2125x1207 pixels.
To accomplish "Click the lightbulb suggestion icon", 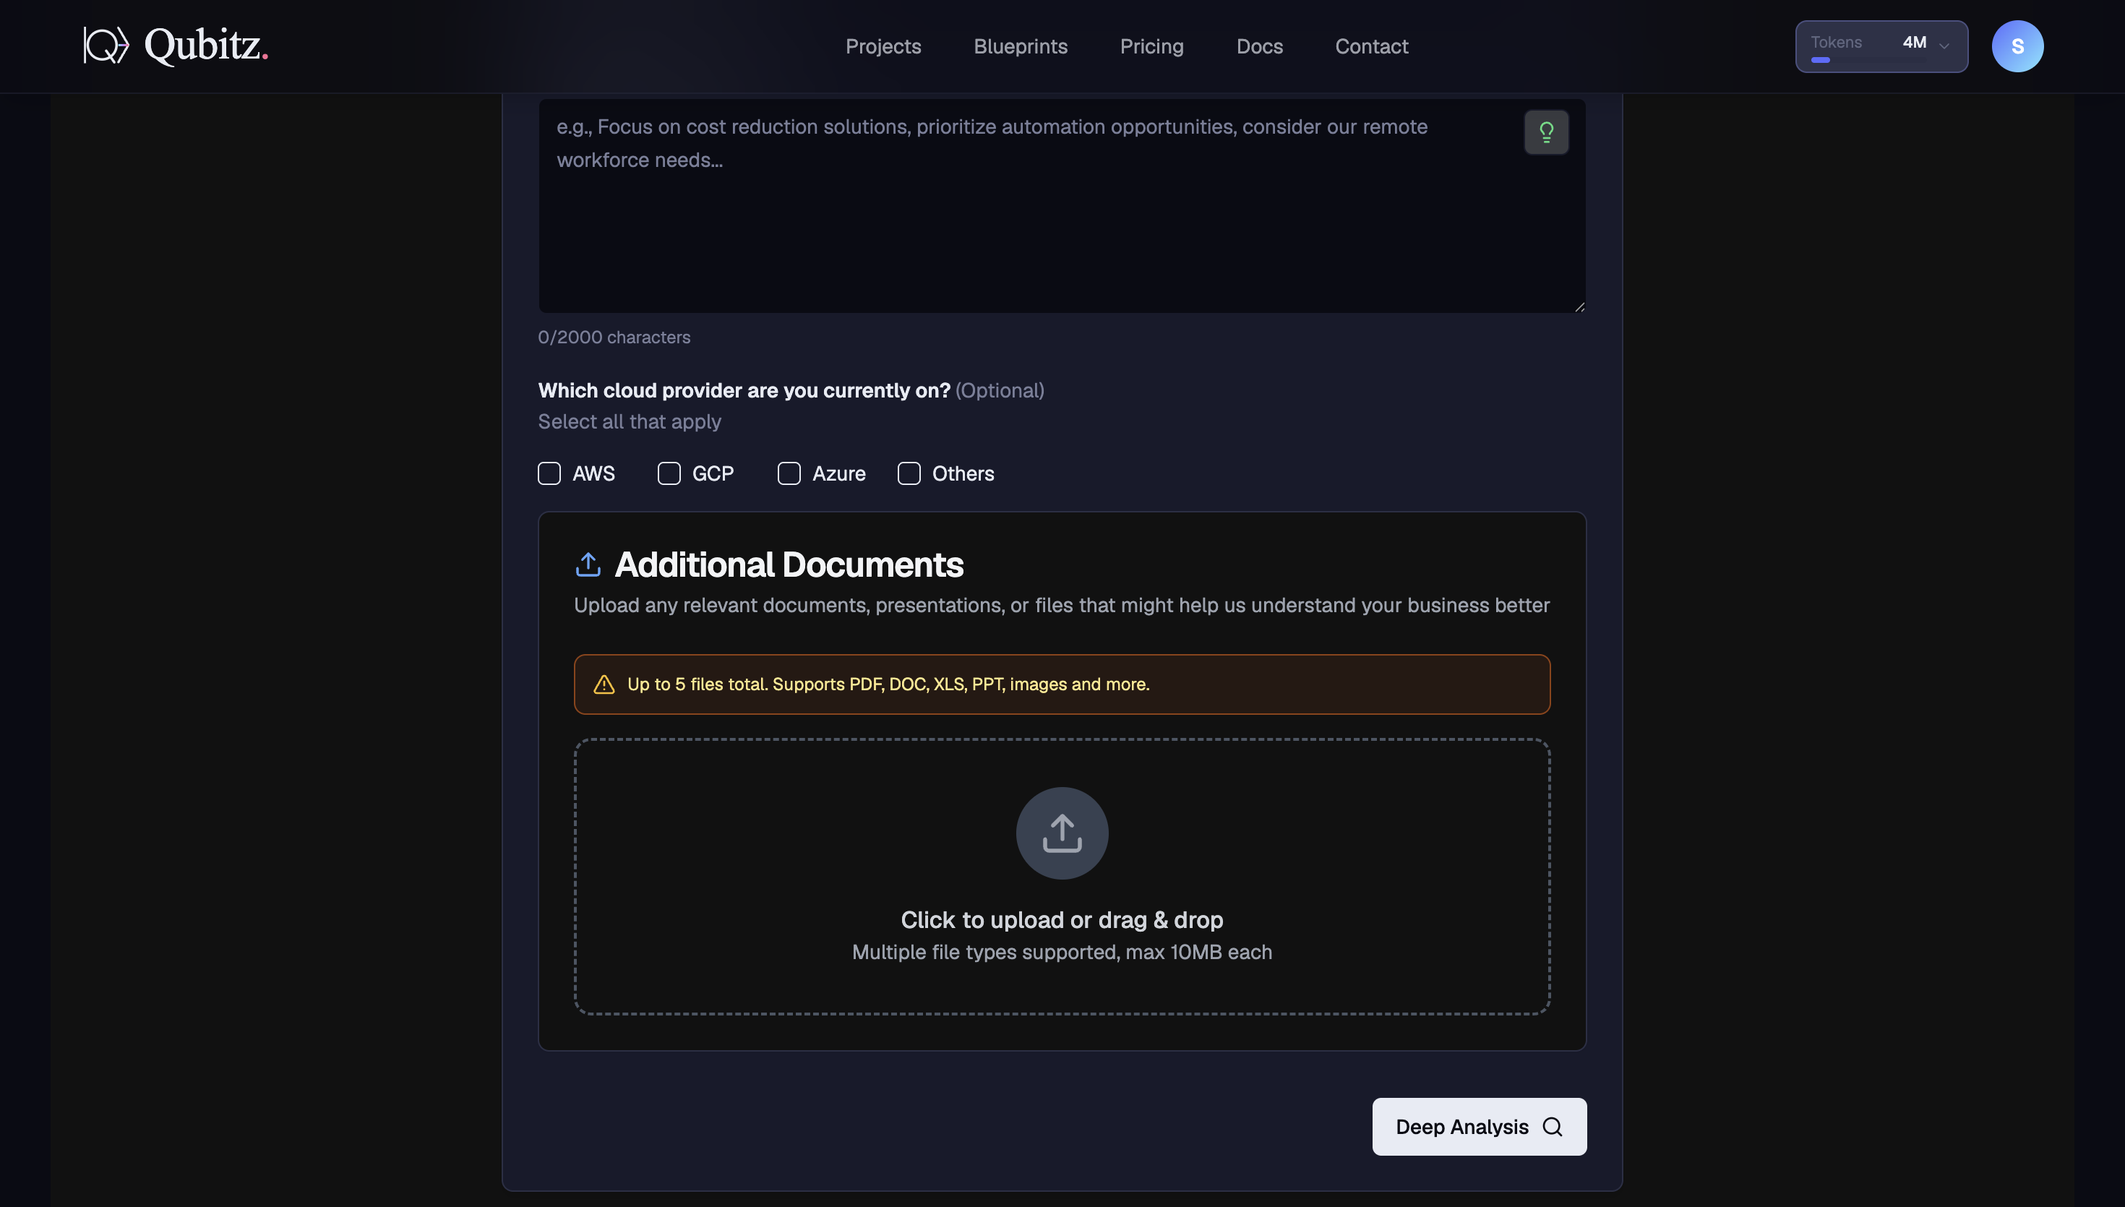I will (1545, 132).
